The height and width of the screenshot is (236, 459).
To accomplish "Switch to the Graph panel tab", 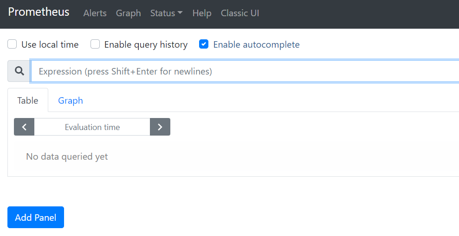I will [x=71, y=100].
